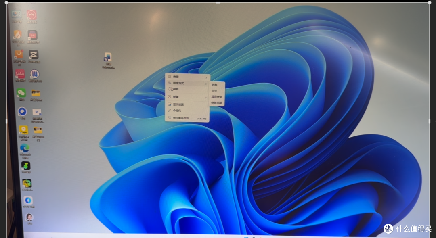
Task: Choose 个性化 (Personalize) in the context menu
Action: (187, 111)
